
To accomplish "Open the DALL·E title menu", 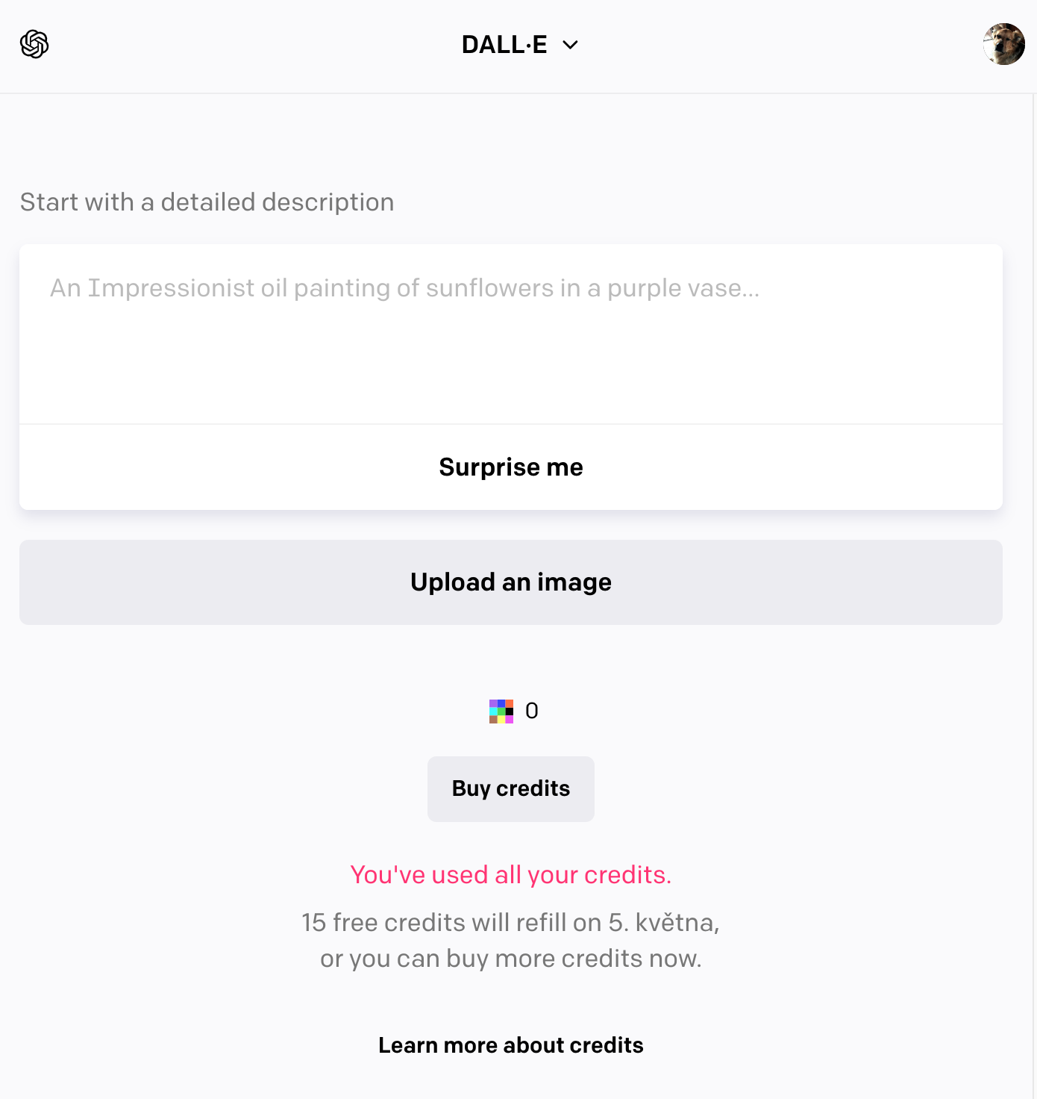I will [505, 45].
